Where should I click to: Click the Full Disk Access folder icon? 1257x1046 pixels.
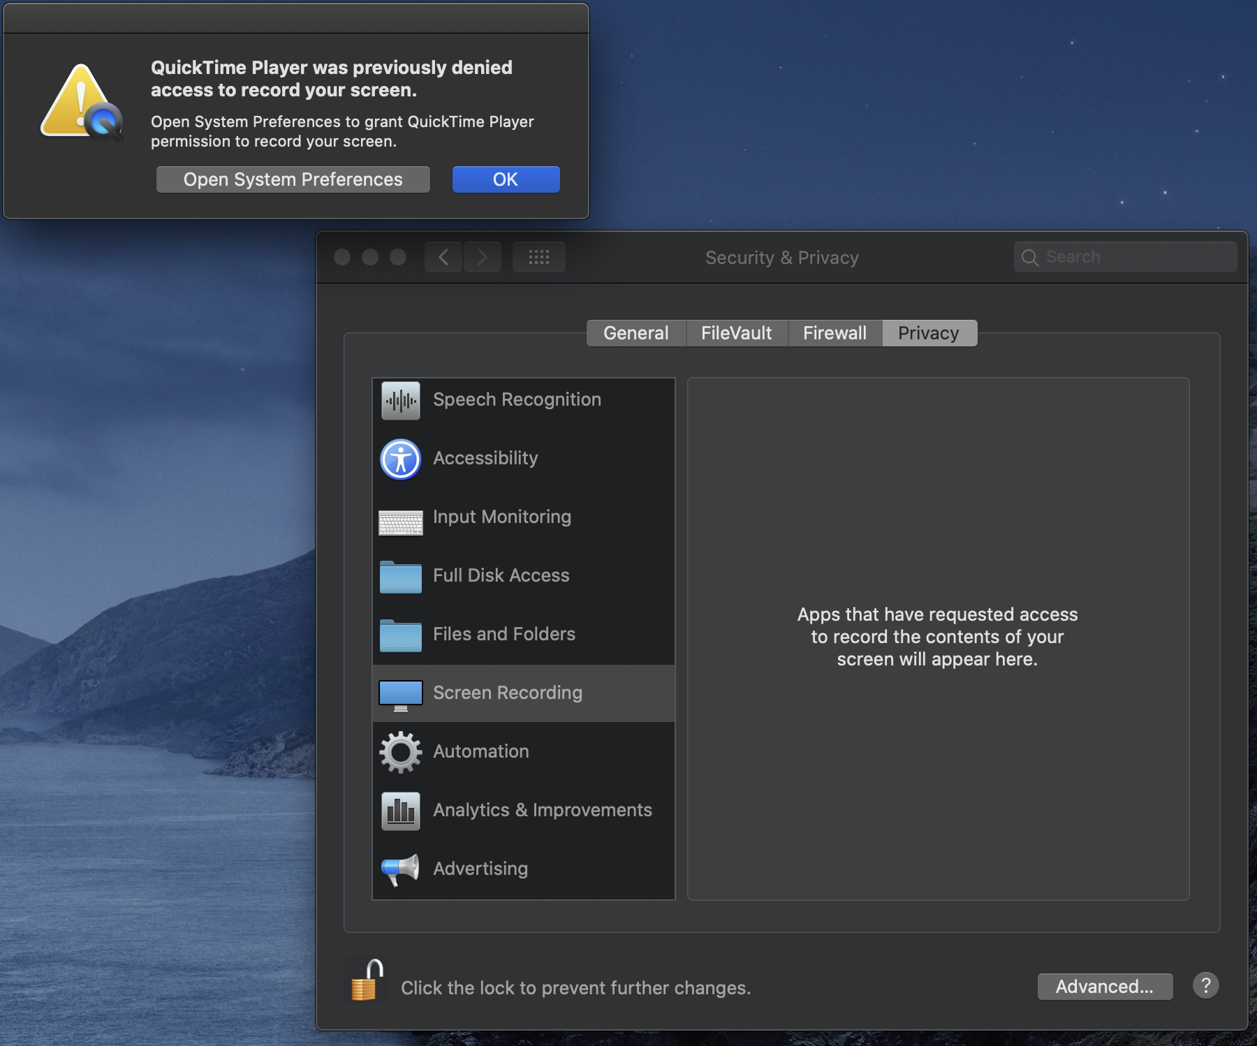point(401,577)
